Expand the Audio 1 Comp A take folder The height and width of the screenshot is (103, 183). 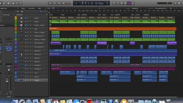click(50, 50)
